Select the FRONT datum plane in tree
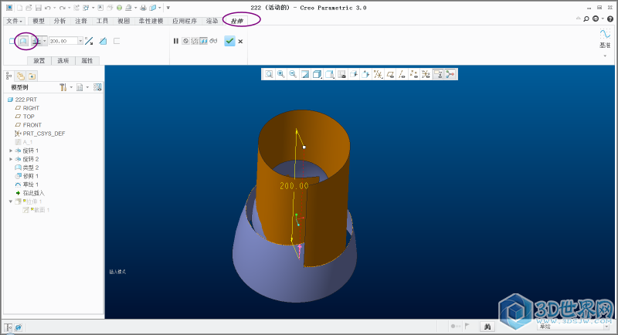The width and height of the screenshot is (618, 335). click(32, 125)
